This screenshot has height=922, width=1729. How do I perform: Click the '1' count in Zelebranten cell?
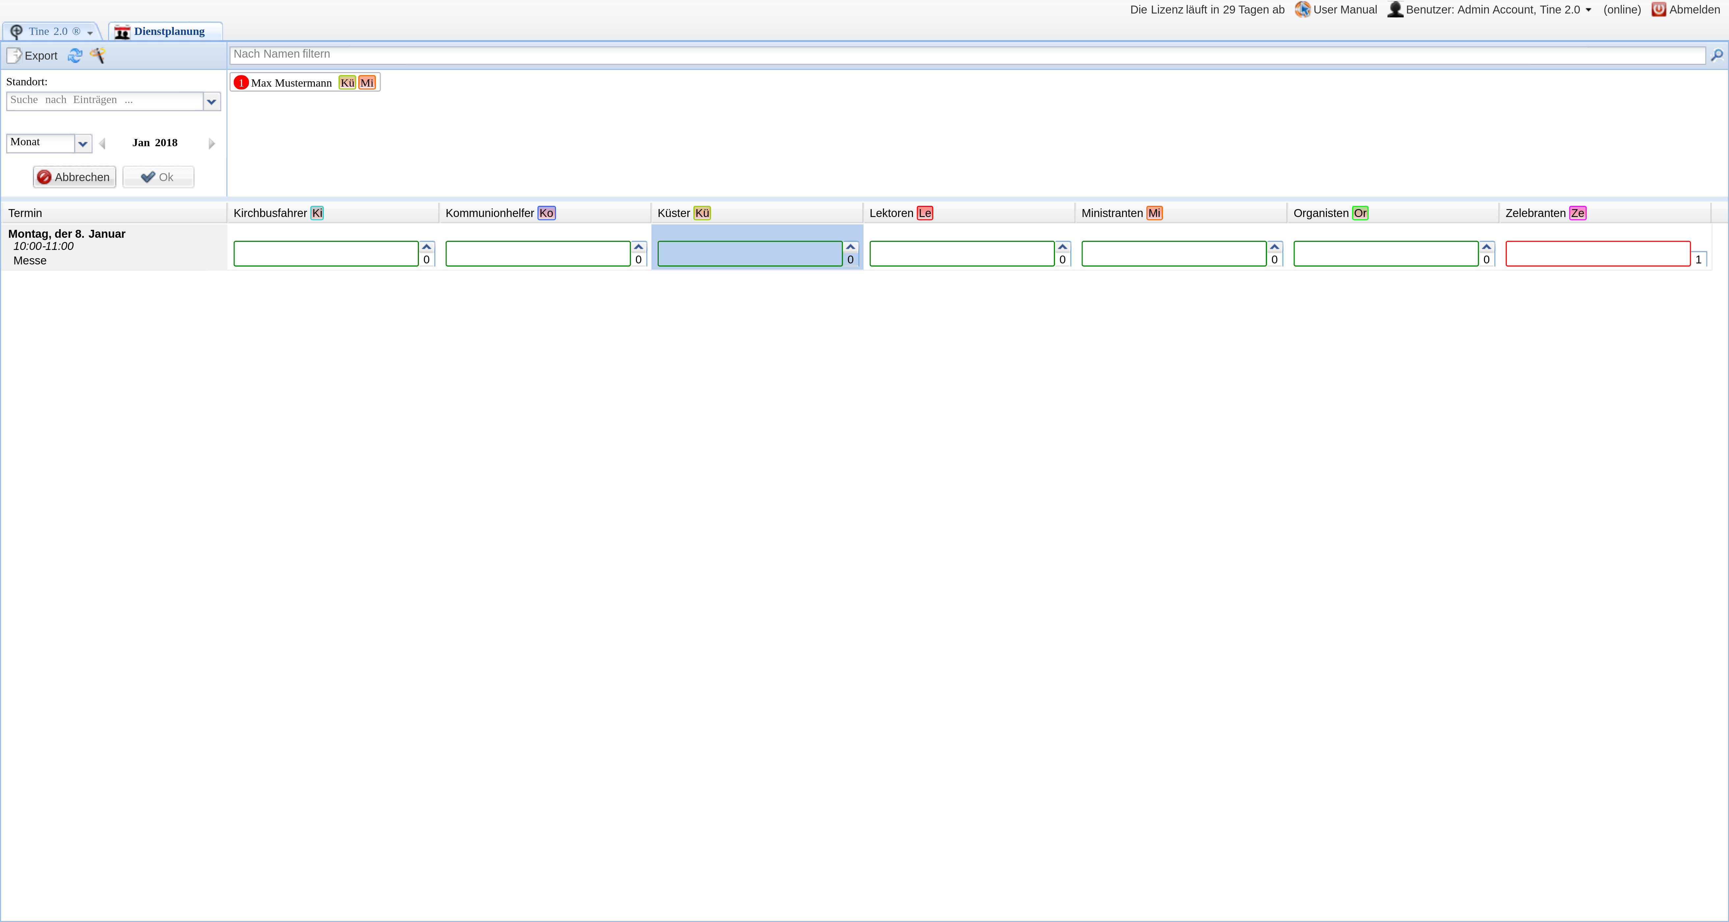1699,260
